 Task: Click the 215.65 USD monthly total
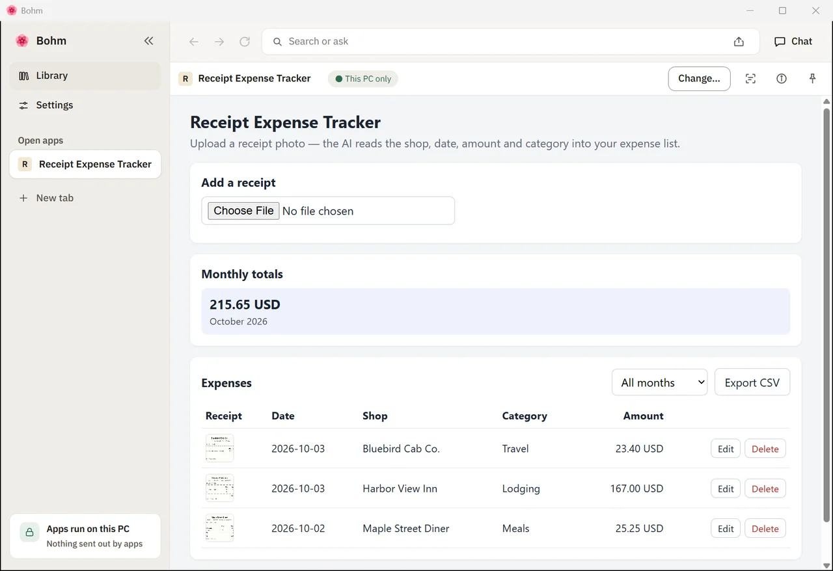[x=245, y=304]
